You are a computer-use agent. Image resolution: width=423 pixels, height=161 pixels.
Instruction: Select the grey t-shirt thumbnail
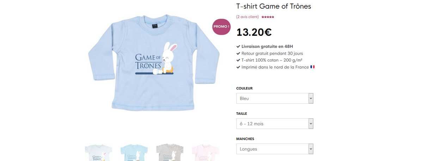click(x=170, y=153)
